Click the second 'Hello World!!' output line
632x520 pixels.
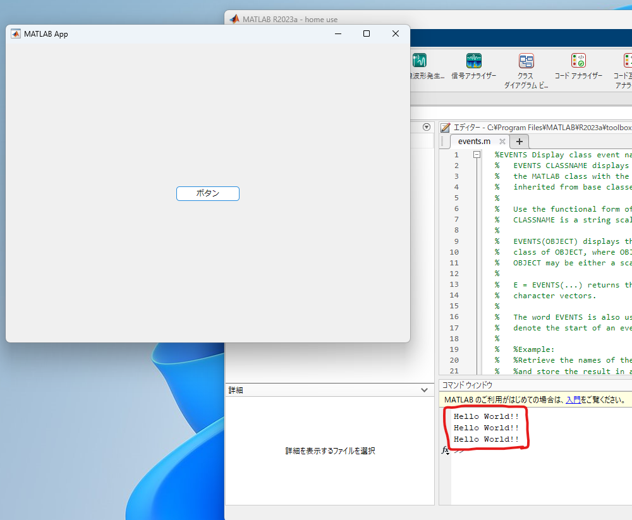(486, 428)
